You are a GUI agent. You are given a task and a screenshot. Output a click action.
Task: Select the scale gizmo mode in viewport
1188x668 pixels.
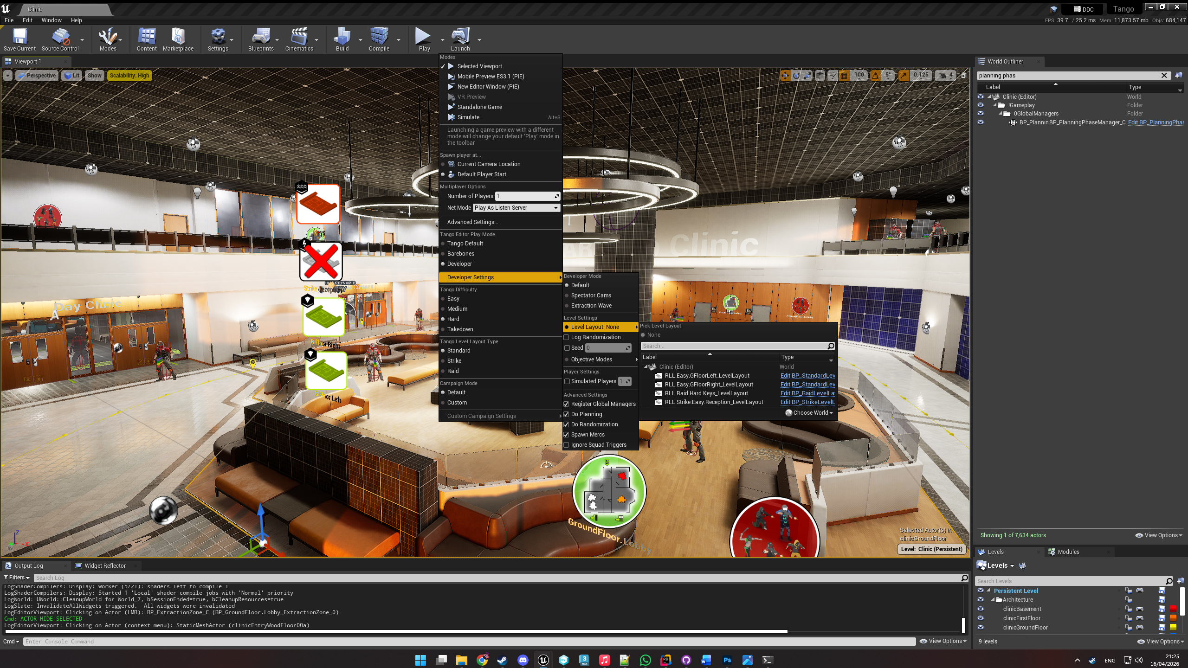click(x=807, y=75)
